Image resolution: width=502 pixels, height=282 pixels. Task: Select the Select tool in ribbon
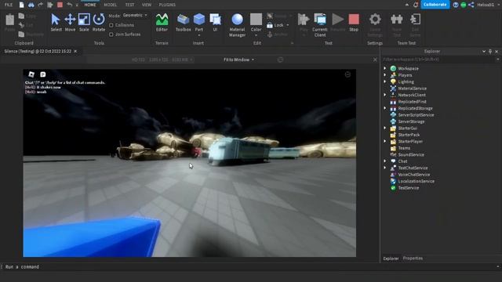coord(56,23)
